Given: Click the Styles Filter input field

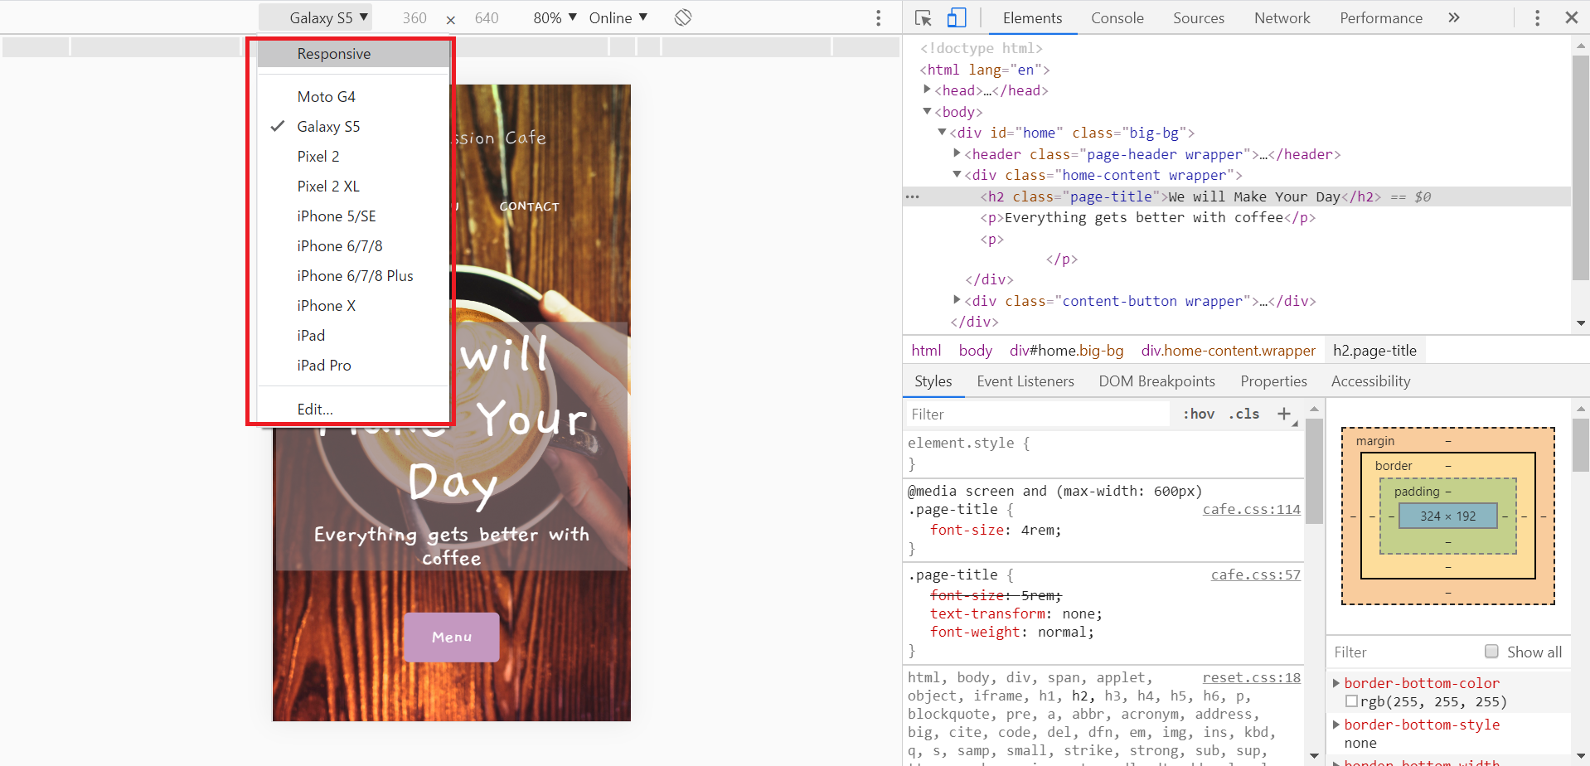Looking at the screenshot, I should click(x=1037, y=415).
